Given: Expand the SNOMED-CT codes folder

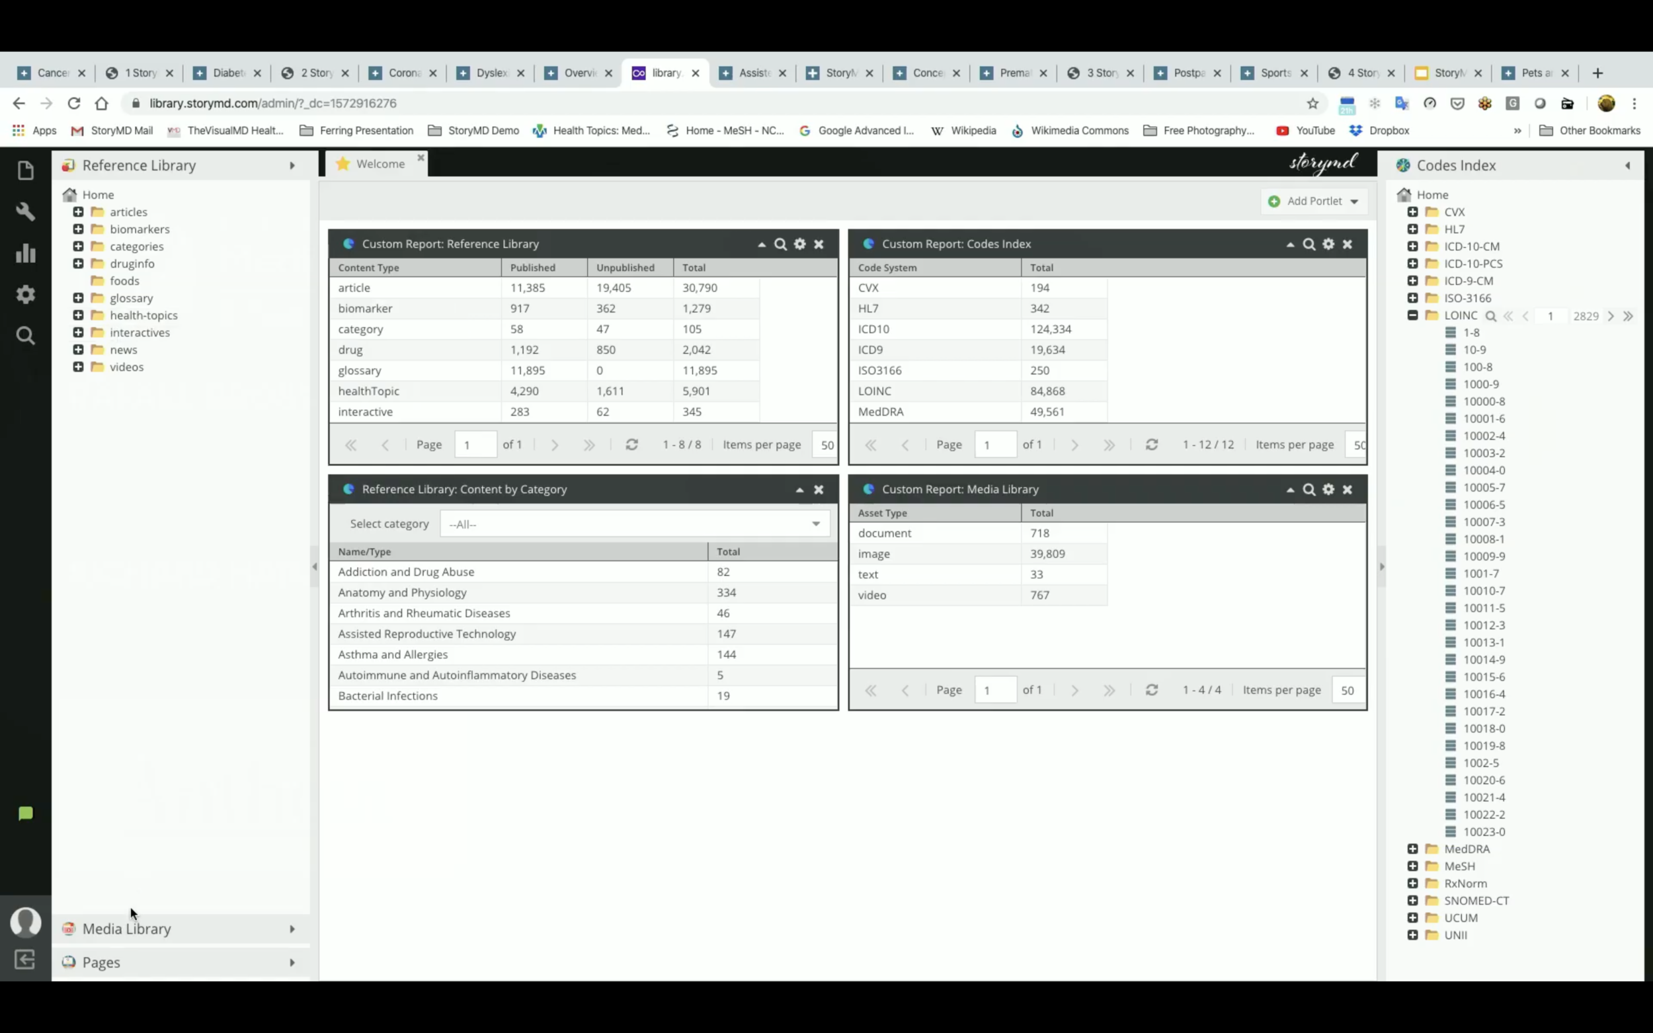Looking at the screenshot, I should click(1412, 900).
